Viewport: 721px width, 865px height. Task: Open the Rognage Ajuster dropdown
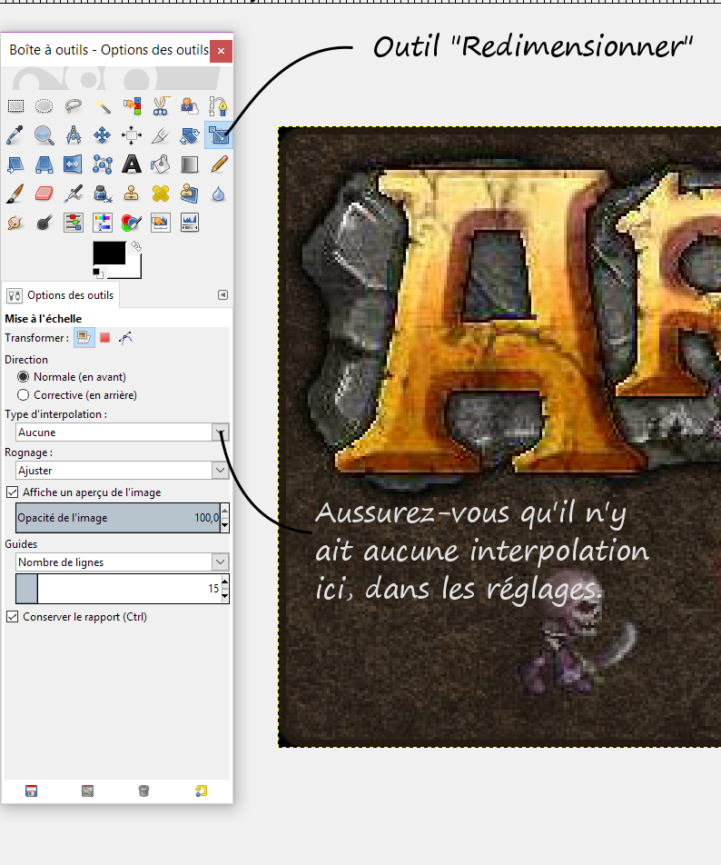[x=122, y=471]
